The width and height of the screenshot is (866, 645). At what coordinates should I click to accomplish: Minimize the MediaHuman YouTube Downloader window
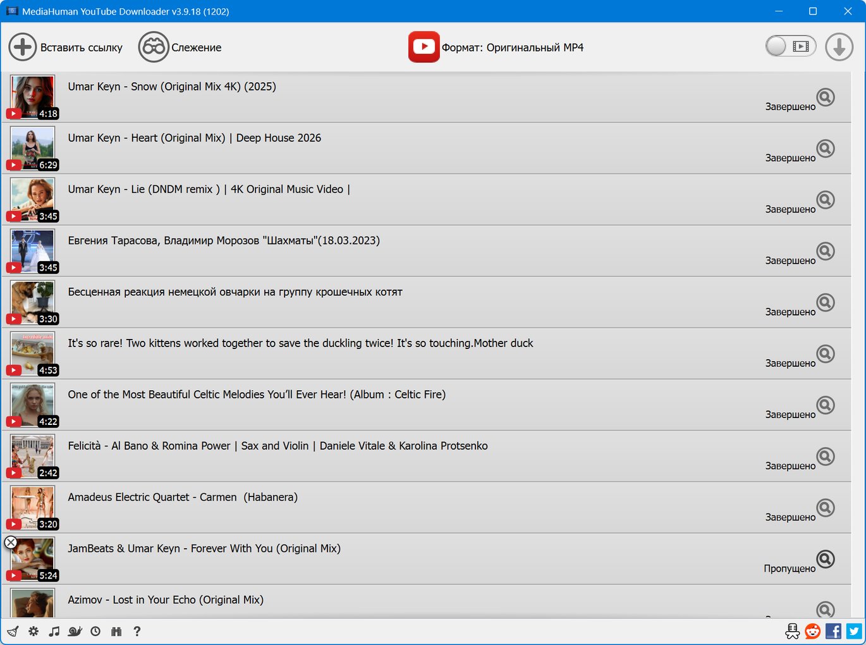click(779, 11)
